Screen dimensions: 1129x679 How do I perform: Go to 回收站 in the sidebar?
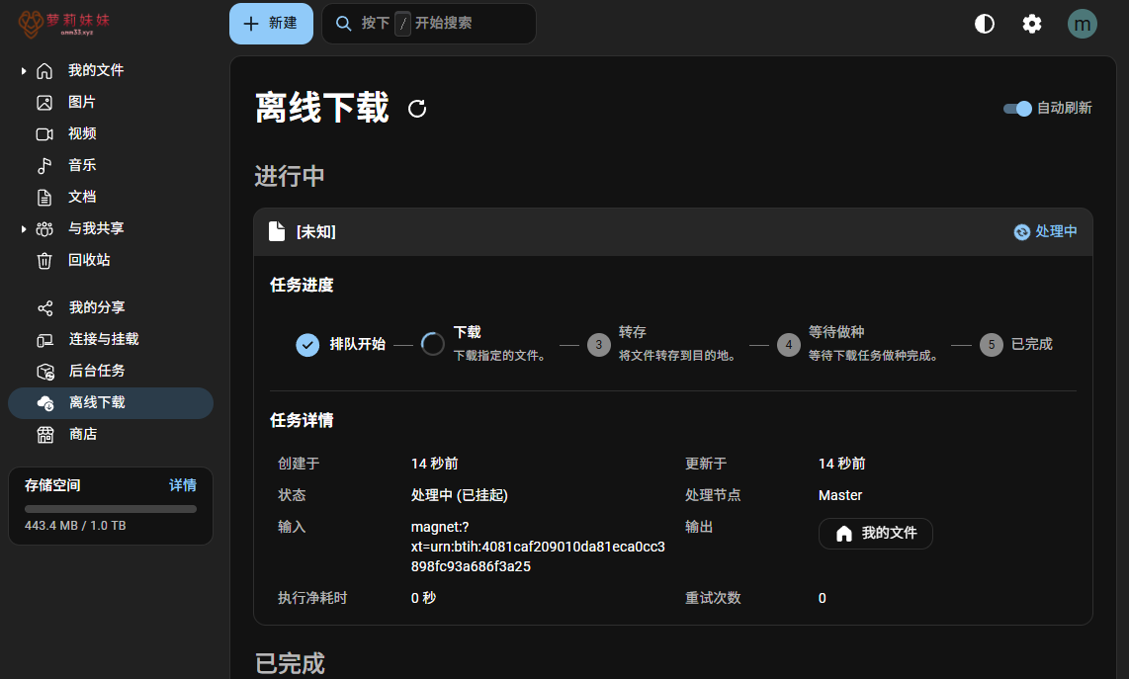(89, 260)
